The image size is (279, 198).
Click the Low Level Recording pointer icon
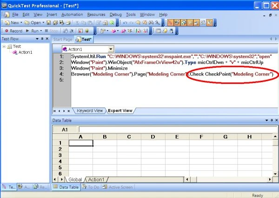click(x=72, y=31)
